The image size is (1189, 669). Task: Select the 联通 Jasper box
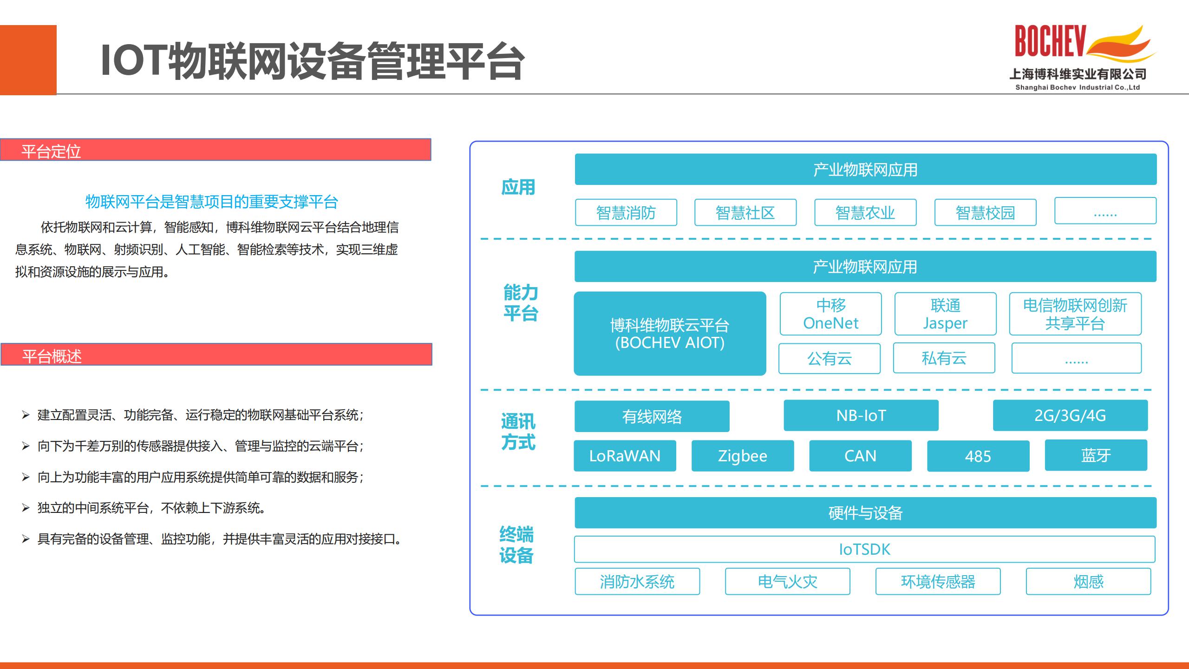tap(946, 314)
